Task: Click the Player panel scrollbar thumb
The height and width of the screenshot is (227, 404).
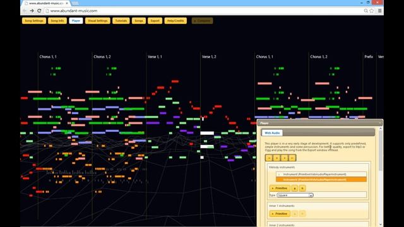Action: point(381,151)
